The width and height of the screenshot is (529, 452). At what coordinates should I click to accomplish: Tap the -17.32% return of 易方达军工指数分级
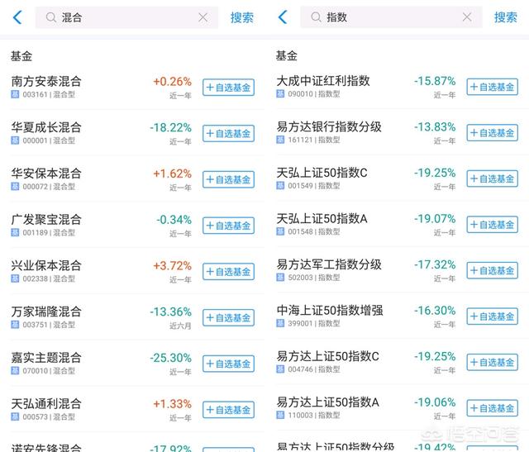[x=435, y=264]
